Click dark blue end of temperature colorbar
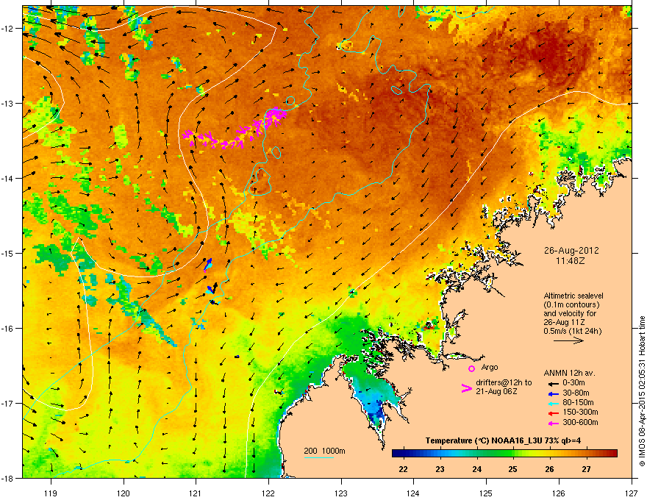 pos(399,453)
